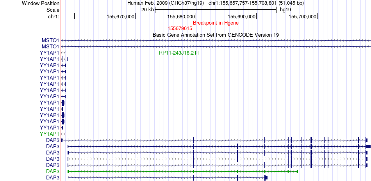
Task: Click the 20 kb scale bar label
Action: click(148, 10)
